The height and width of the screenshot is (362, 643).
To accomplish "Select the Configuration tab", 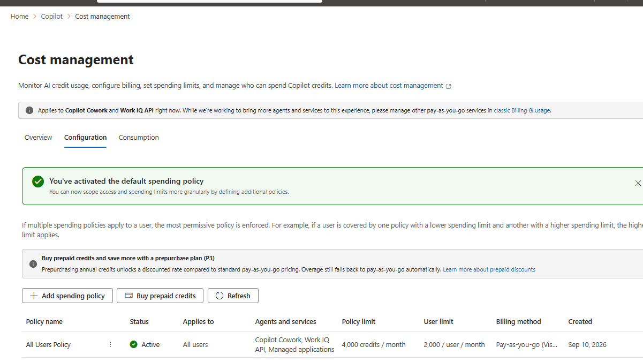I will [x=86, y=138].
